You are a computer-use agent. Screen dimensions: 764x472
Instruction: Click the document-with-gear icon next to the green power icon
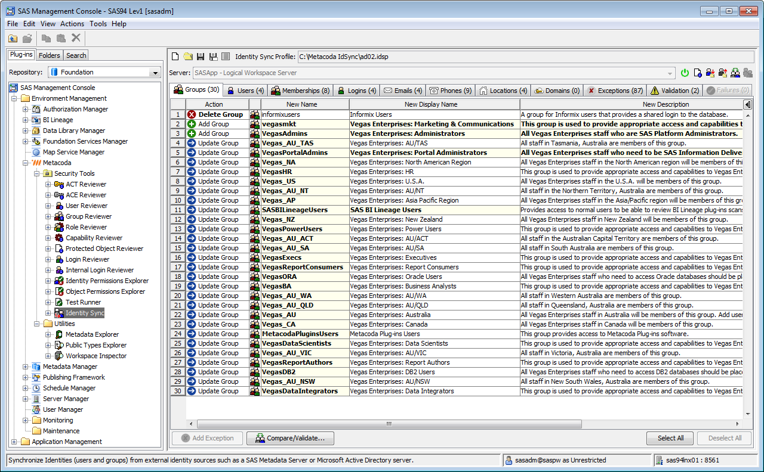pos(697,73)
